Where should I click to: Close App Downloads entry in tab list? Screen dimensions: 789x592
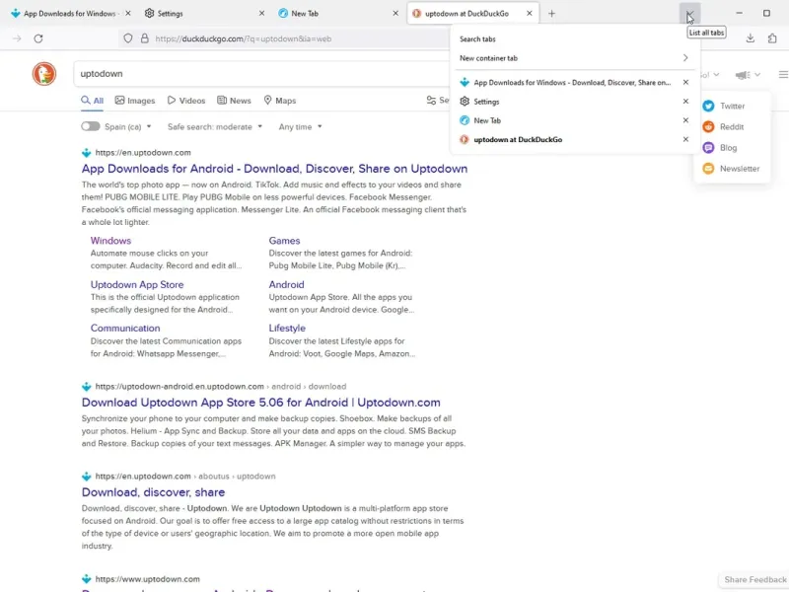pyautogui.click(x=685, y=82)
